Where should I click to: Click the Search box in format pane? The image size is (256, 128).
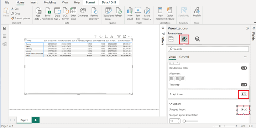pyautogui.click(x=208, y=49)
